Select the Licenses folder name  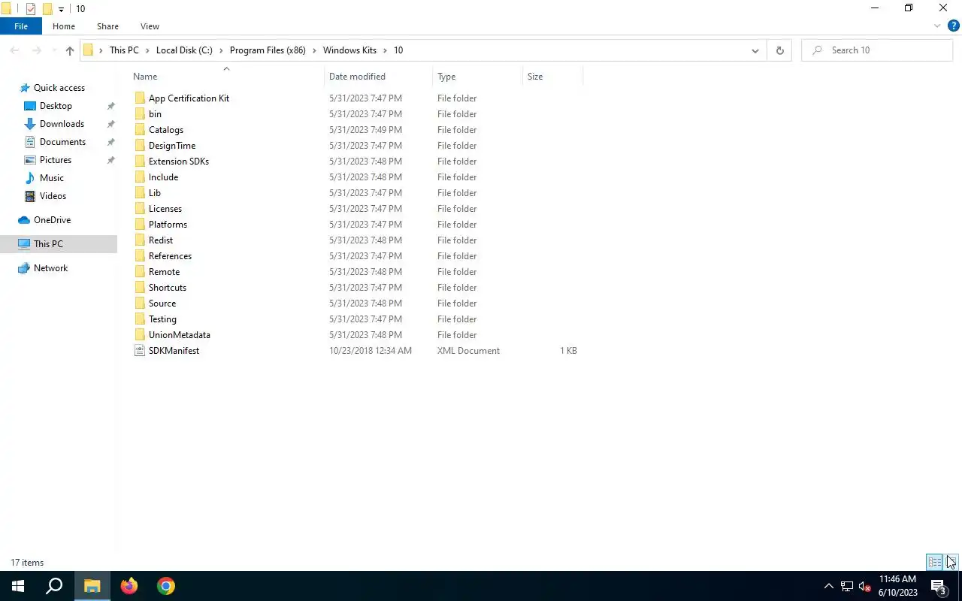coord(165,209)
